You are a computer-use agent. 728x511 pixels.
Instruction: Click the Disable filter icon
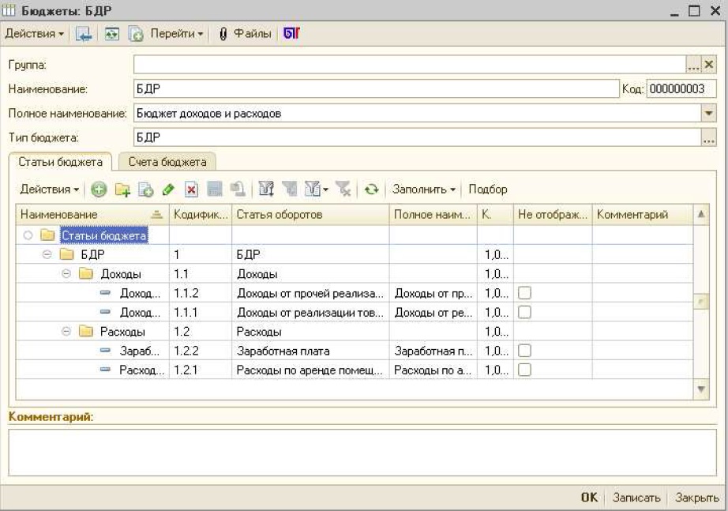(x=343, y=189)
